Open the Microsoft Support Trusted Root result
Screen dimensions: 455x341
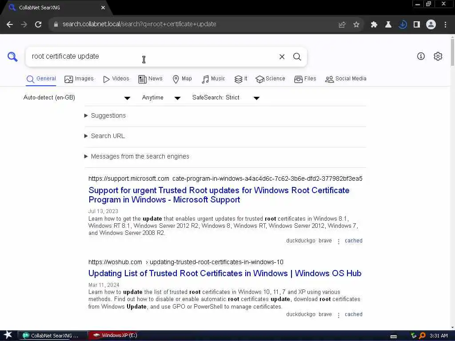219,195
